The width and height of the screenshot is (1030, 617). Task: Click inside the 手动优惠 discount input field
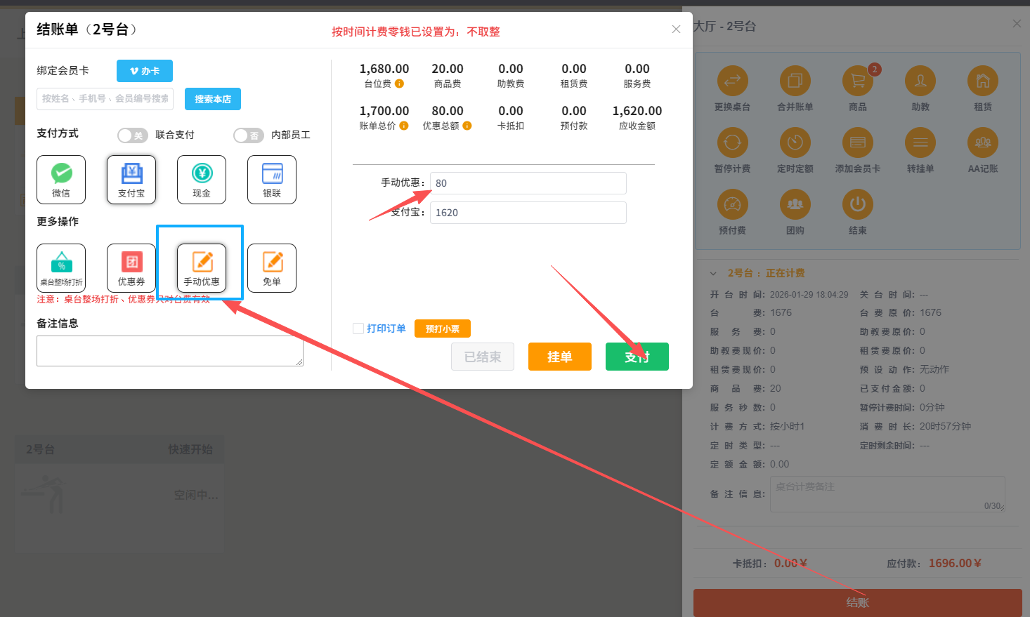coord(528,183)
